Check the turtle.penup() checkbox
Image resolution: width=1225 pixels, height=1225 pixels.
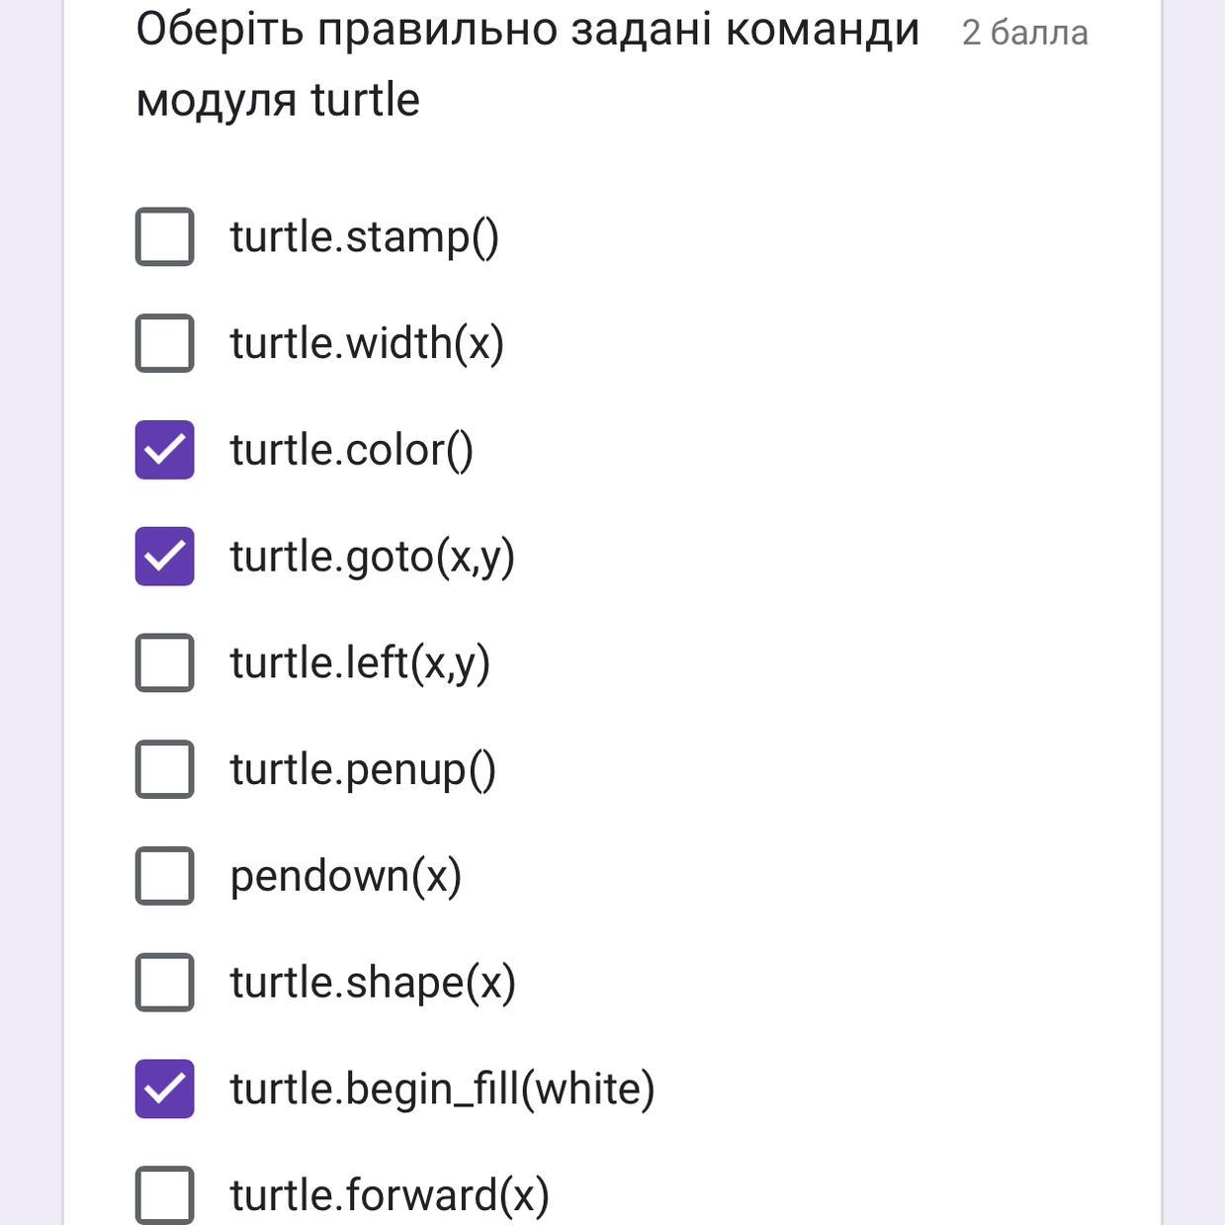click(x=164, y=769)
